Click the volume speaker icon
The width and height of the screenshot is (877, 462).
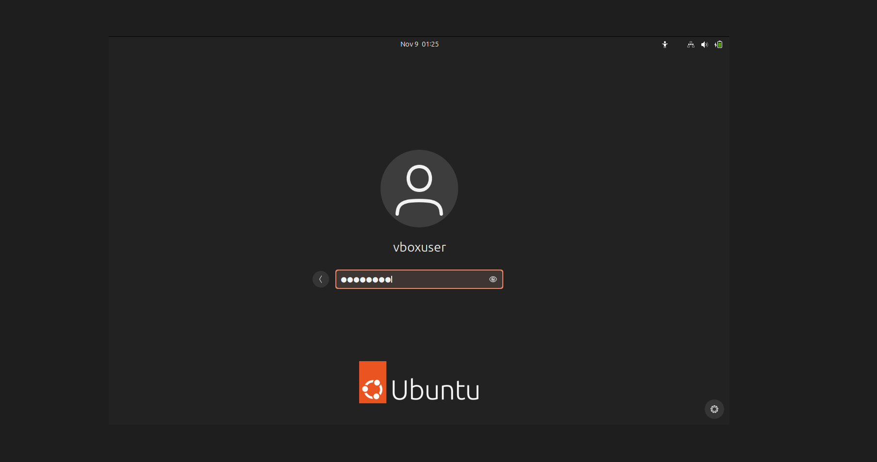704,45
